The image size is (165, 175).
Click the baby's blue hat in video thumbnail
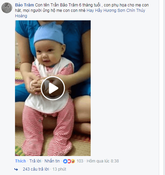click(49, 34)
